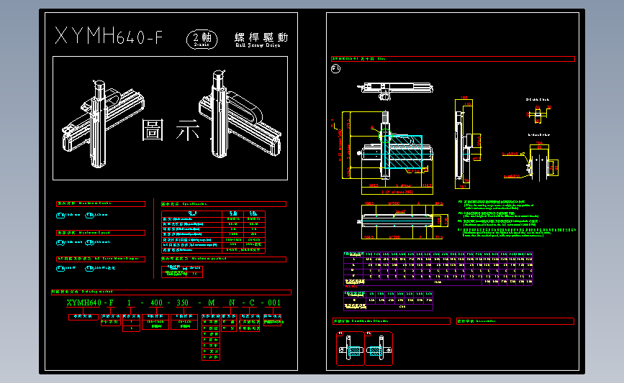This screenshot has width=624, height=383.
Task: Select the small purple stroke table
Action: [388, 301]
